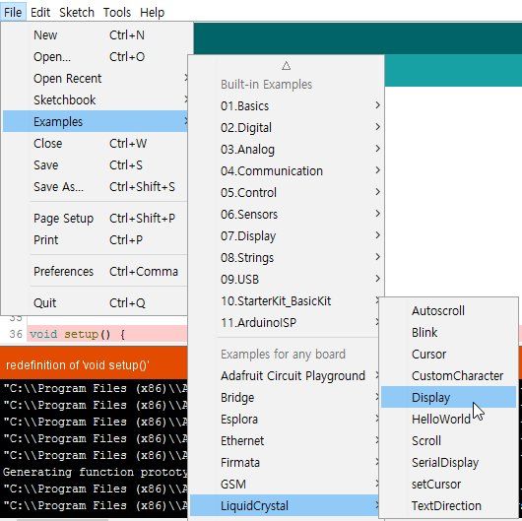
Task: Open Bridge library examples
Action: click(x=285, y=397)
